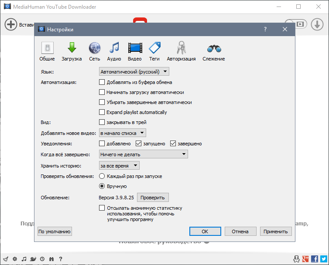
Task: Click the figure icon left of Google Plus
Action: pyautogui.click(x=296, y=259)
